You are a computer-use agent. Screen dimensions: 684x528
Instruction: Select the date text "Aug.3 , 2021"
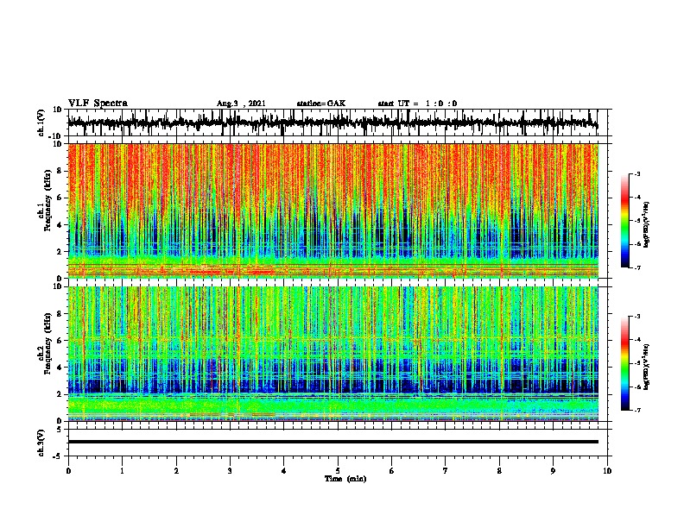click(241, 104)
